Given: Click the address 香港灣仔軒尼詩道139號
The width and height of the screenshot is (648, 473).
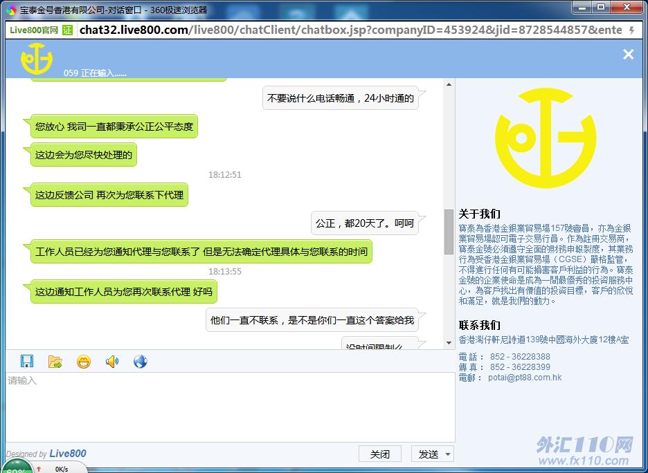Looking at the screenshot, I should tap(544, 340).
